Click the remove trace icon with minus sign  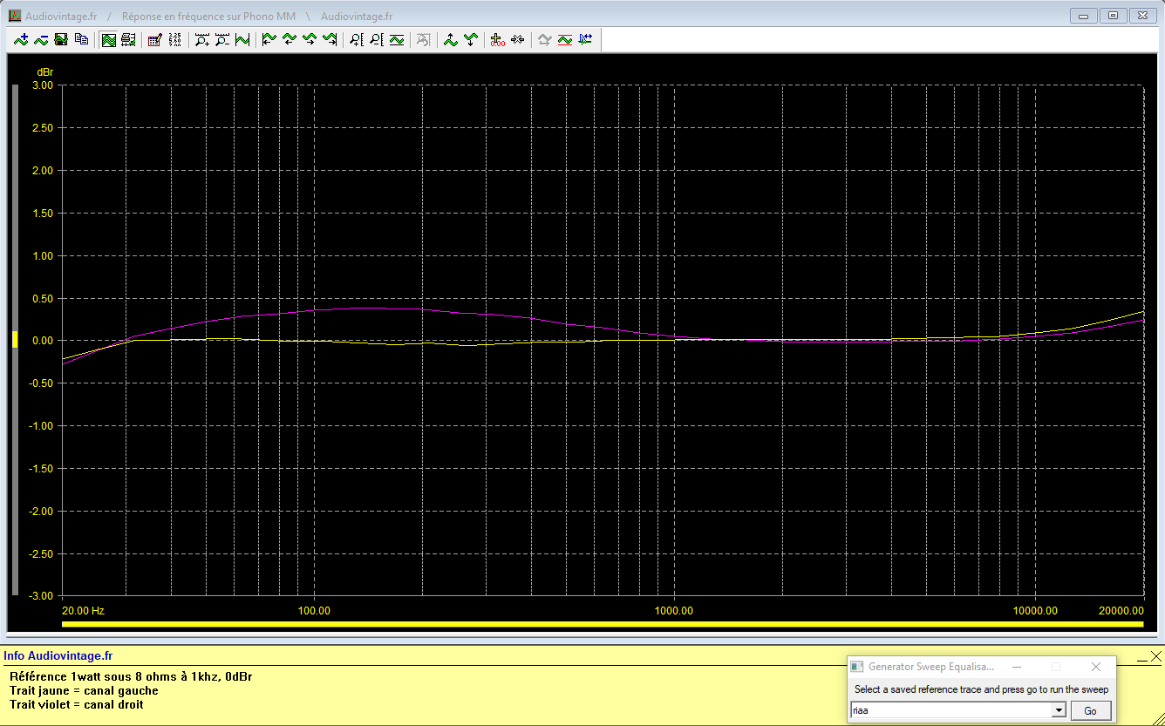[x=41, y=39]
